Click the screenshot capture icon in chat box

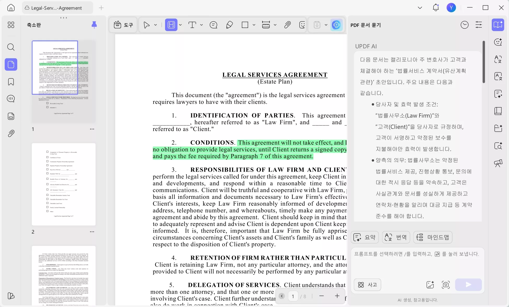446,285
